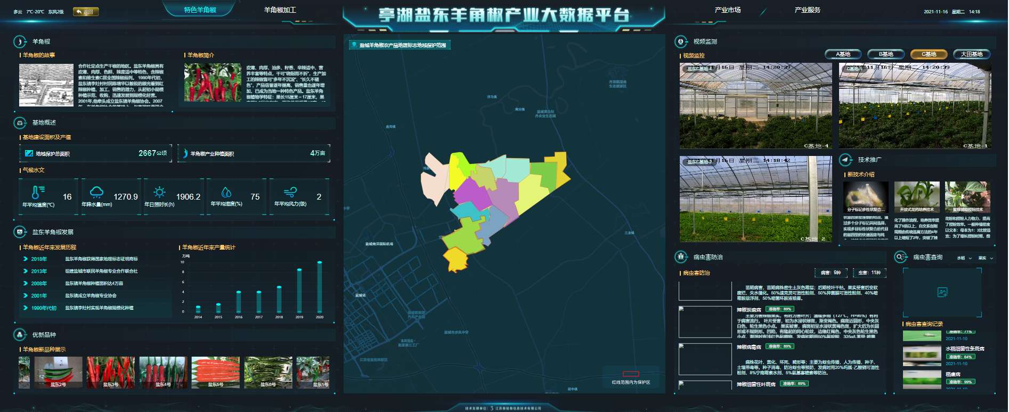
Task: Select the purple region on the map
Action: click(471, 194)
